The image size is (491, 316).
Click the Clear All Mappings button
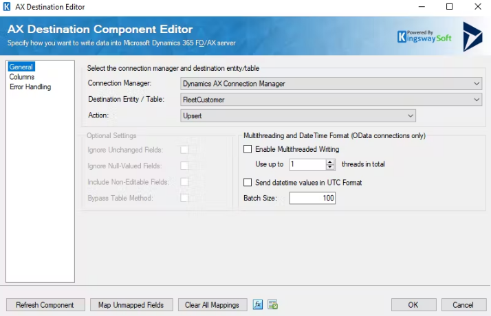(x=212, y=305)
